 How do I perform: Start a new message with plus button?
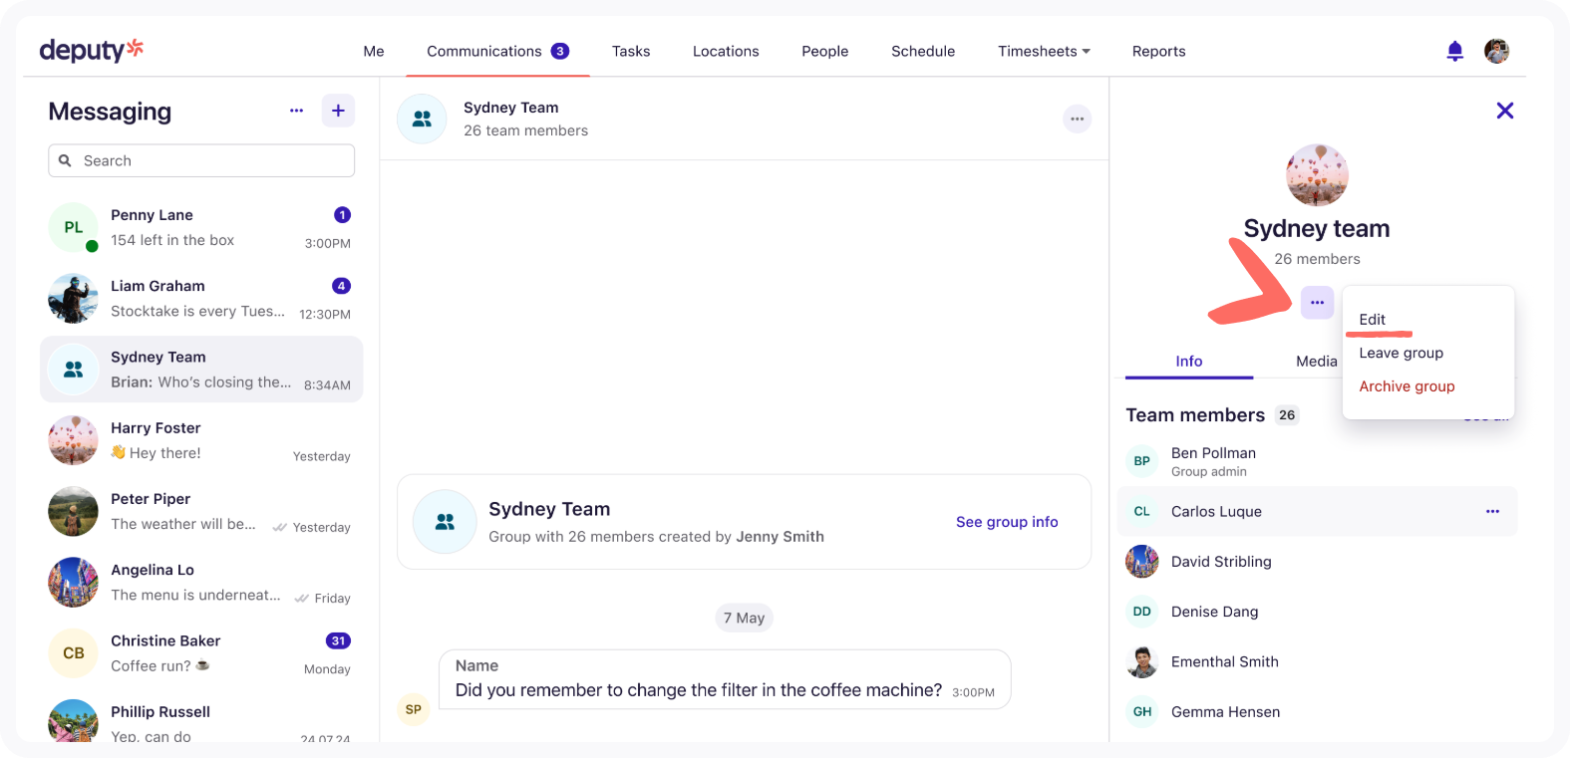pyautogui.click(x=338, y=111)
